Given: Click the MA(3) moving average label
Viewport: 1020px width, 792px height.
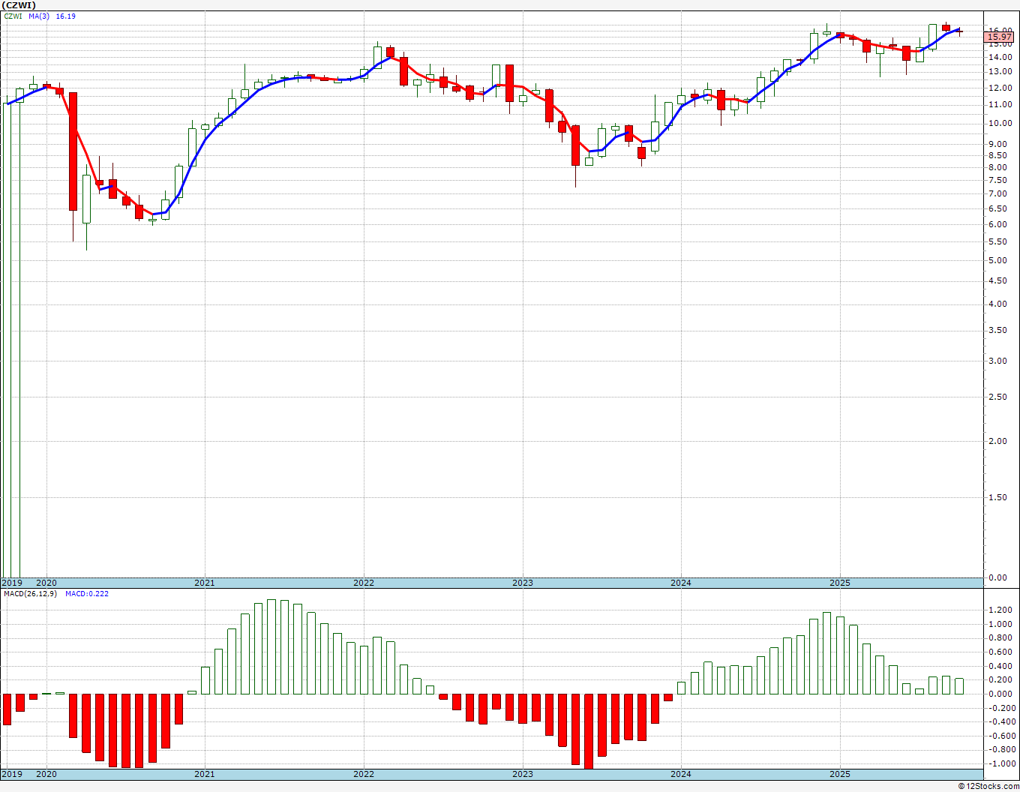Looking at the screenshot, I should 39,16.
